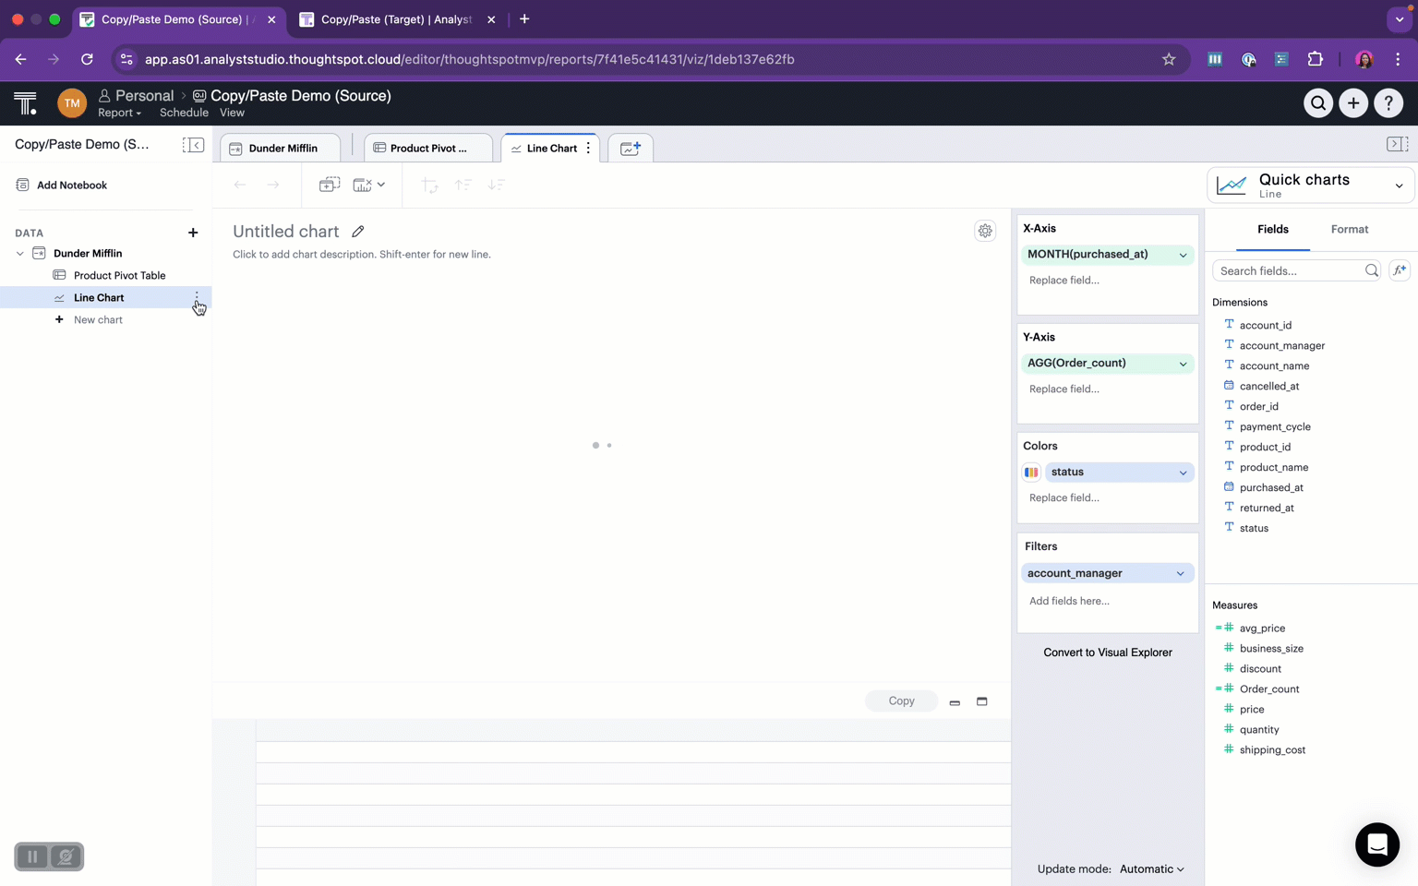The height and width of the screenshot is (886, 1418).
Task: Expand MONTH(purchased_at) field dropdown
Action: pos(1183,255)
